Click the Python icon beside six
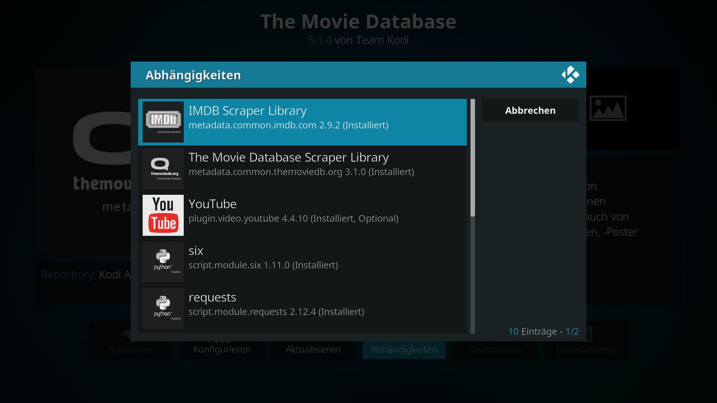The image size is (717, 403). click(163, 262)
